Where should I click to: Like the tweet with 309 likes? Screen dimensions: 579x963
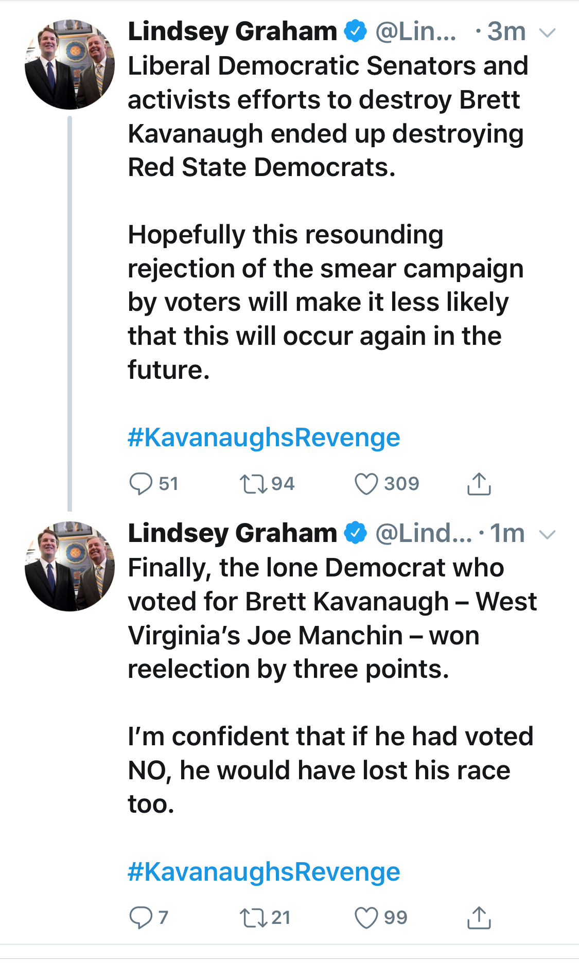point(366,484)
